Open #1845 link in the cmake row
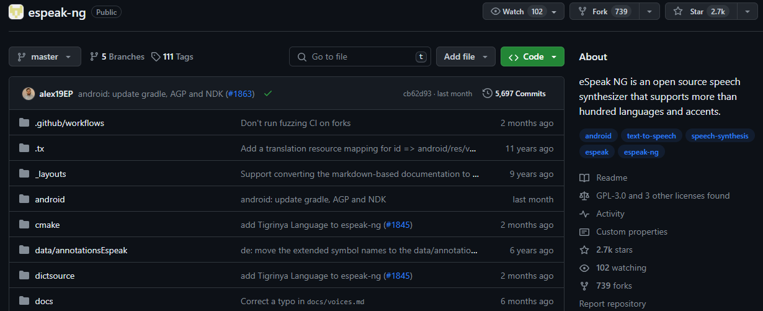Image resolution: width=763 pixels, height=311 pixels. 398,225
